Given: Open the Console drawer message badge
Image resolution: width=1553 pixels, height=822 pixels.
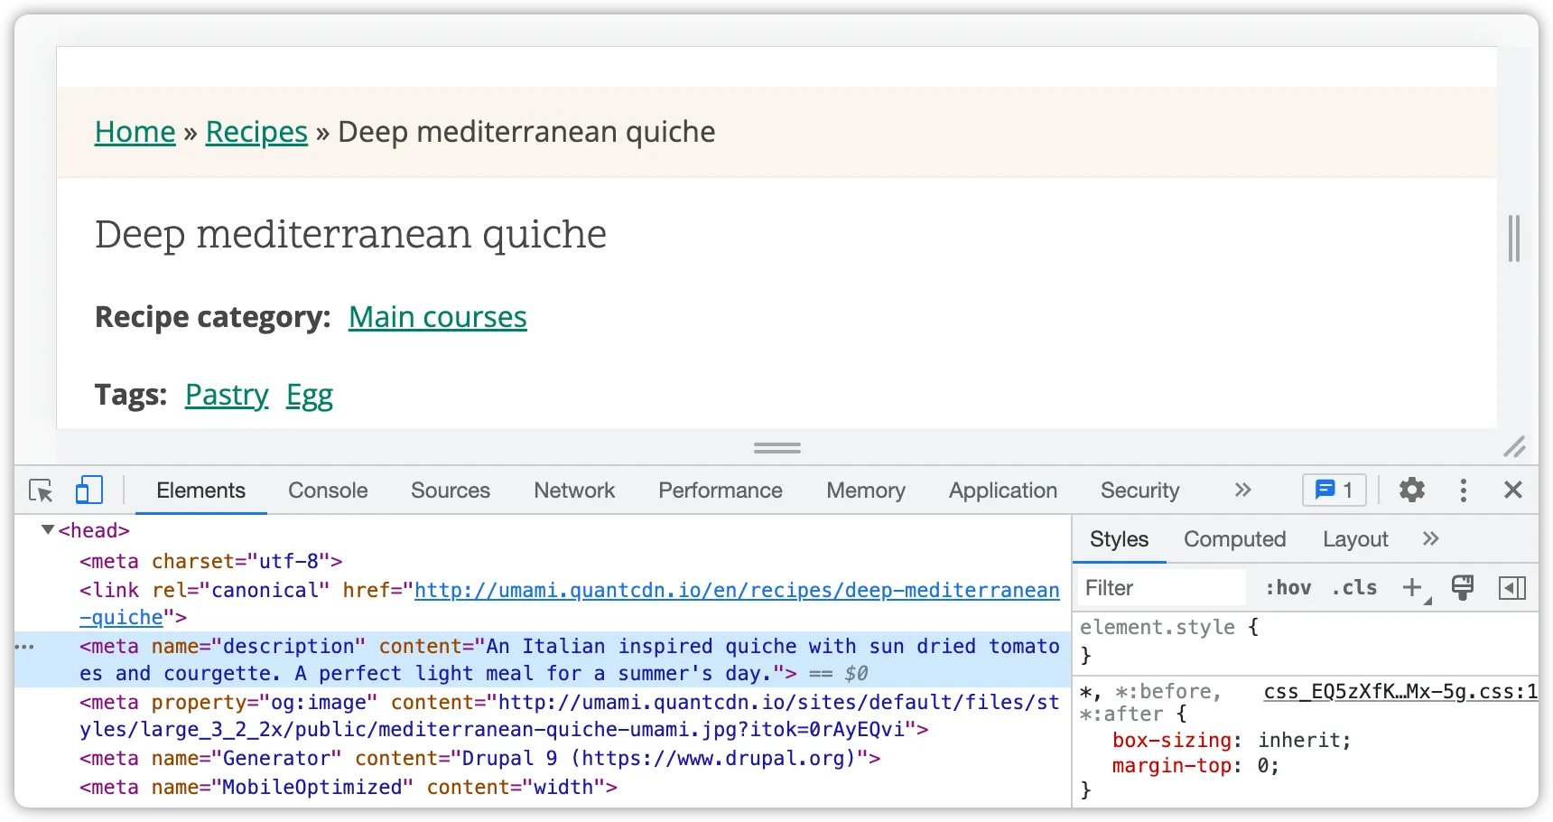Looking at the screenshot, I should point(1334,490).
